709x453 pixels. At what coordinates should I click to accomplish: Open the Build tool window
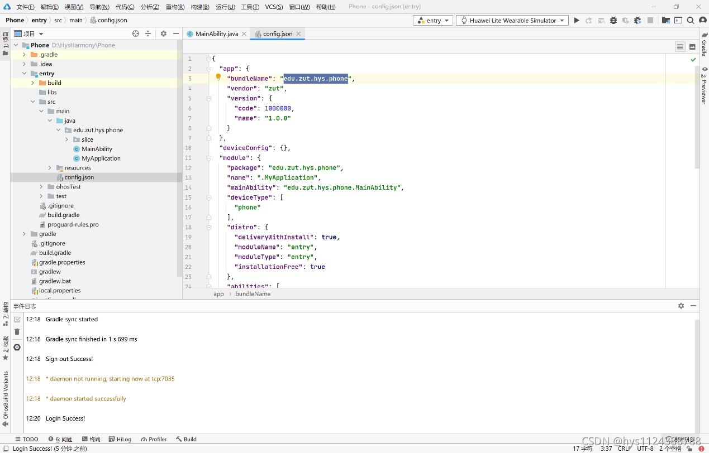[186, 439]
